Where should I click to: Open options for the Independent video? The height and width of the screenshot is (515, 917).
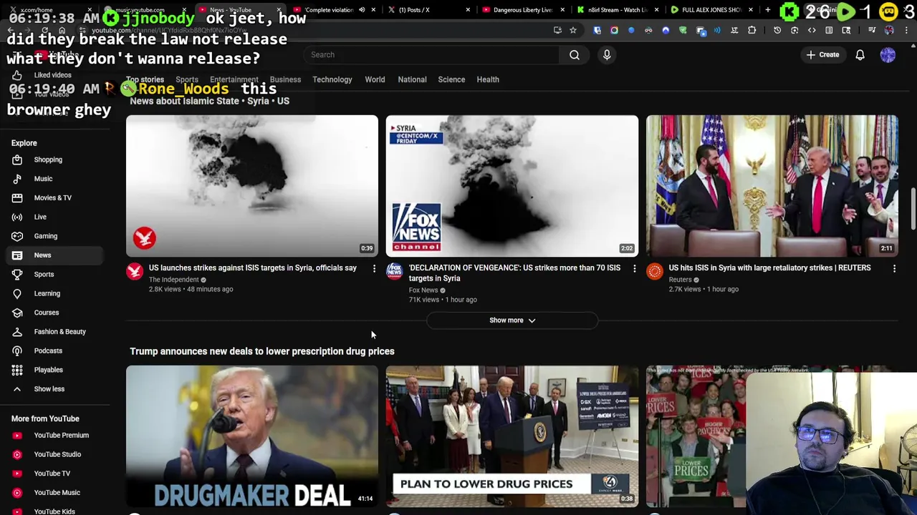point(374,268)
